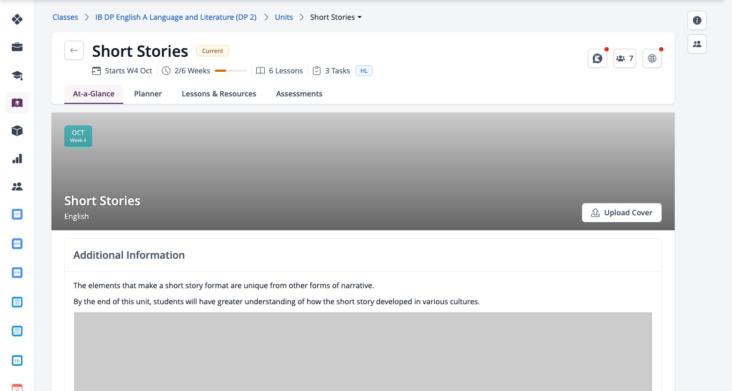Select the Upload Cover button
732x391 pixels.
pyautogui.click(x=622, y=213)
